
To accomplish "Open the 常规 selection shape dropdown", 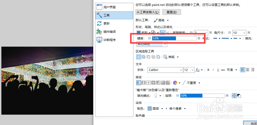I will [x=171, y=57].
